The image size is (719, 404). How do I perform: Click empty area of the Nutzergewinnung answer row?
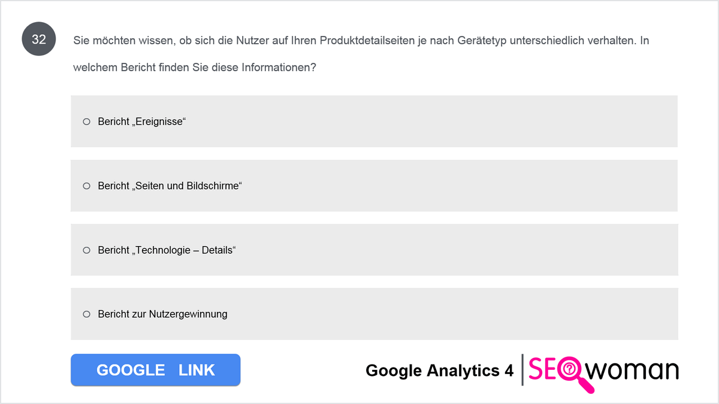(x=452, y=314)
